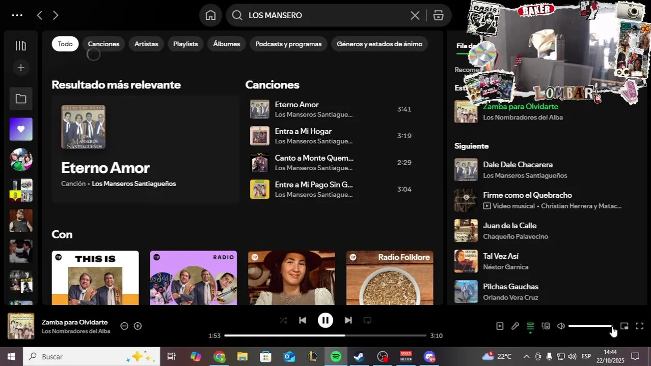Toggle the queue panel icon

coord(530,326)
